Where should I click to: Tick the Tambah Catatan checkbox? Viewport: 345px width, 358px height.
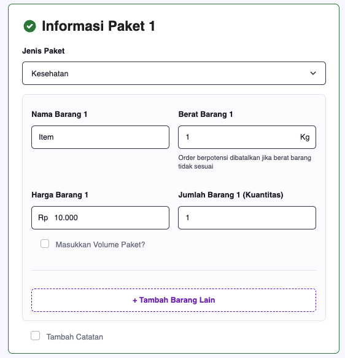pyautogui.click(x=36, y=336)
